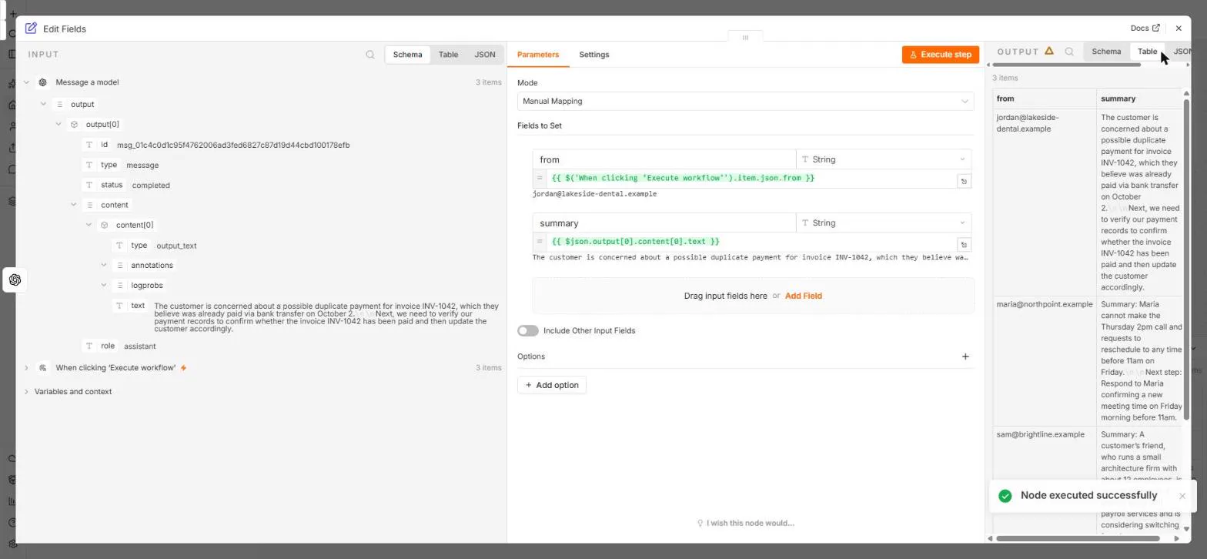Click 'I wish this node would...' link

(745, 524)
